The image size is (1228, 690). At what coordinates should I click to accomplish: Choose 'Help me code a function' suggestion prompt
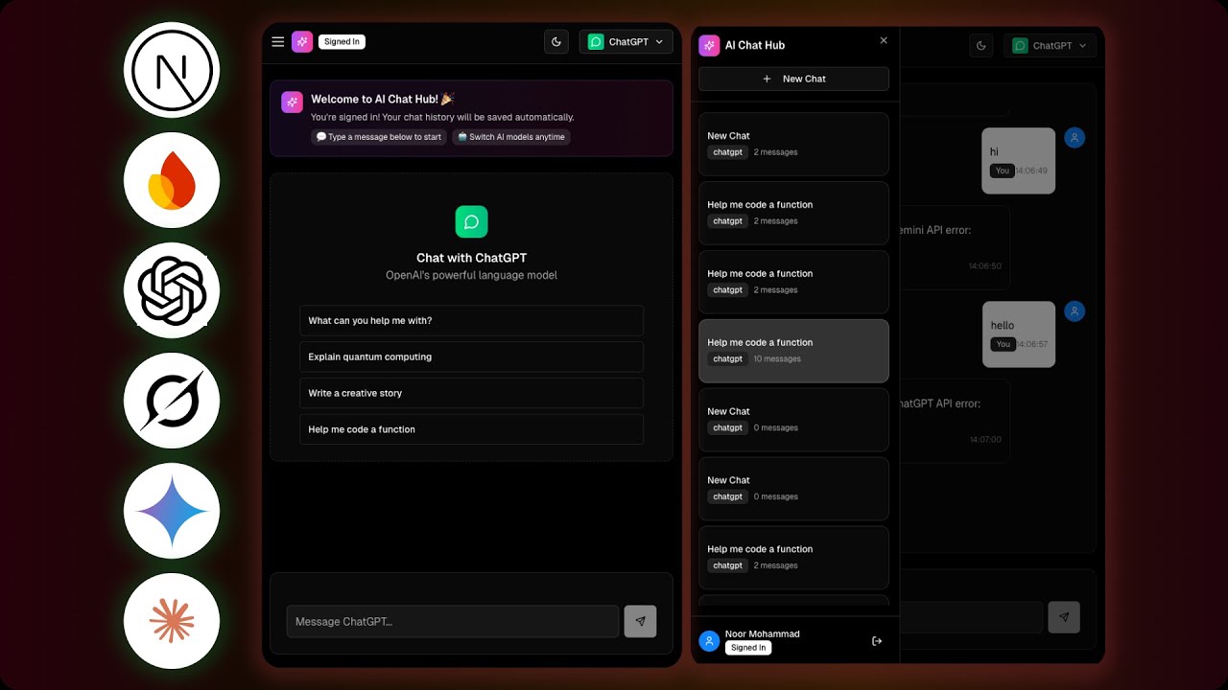pyautogui.click(x=471, y=429)
